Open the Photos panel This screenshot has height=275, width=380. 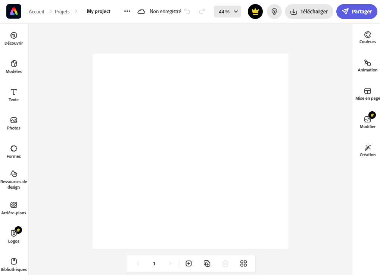coord(14,123)
